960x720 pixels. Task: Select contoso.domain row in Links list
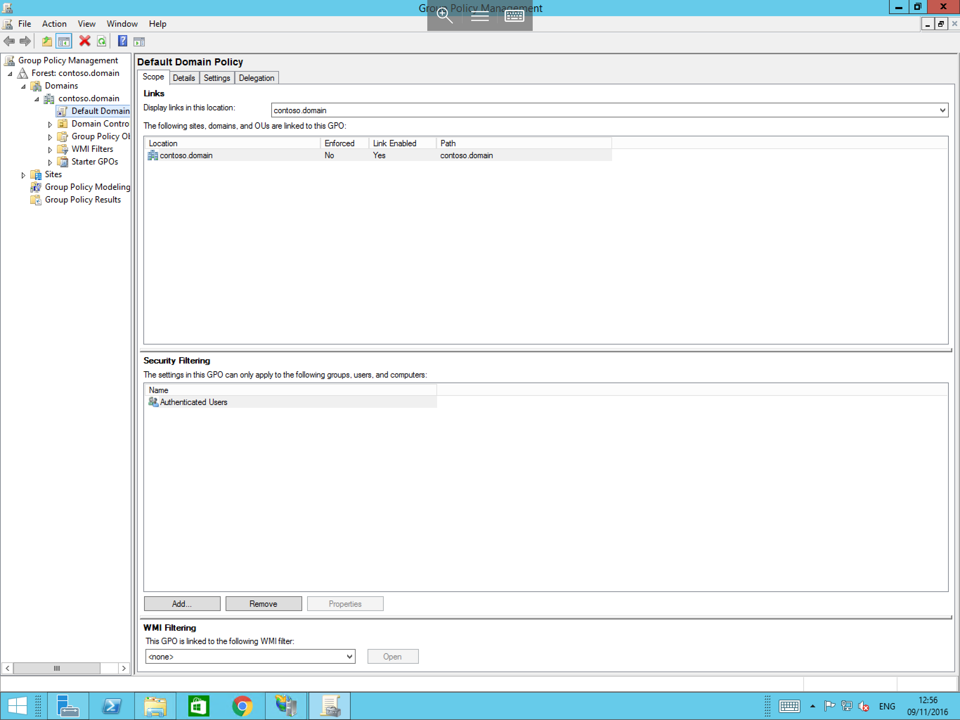click(378, 155)
